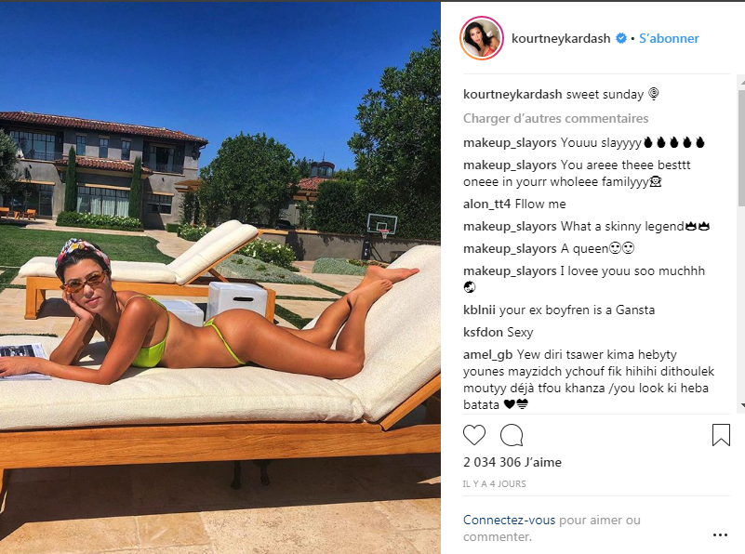Click comments scrollbar up arrow
Viewport: 745px width, 554px height.
[x=741, y=83]
